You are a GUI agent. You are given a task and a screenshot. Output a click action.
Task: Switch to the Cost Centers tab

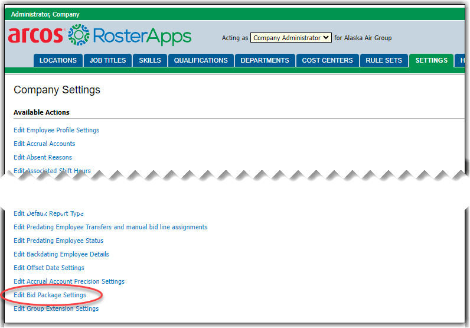(327, 60)
